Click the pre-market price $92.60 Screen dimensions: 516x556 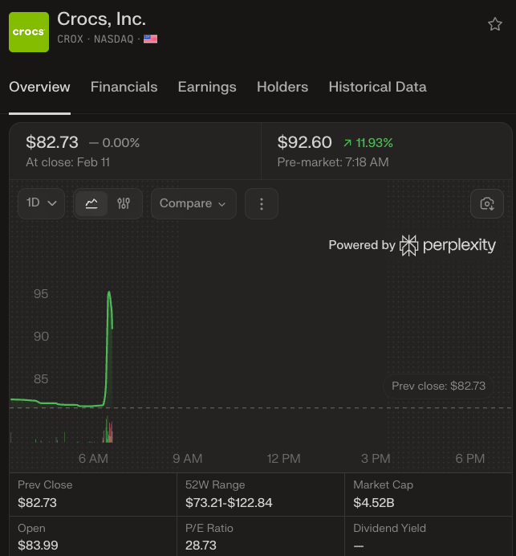pyautogui.click(x=304, y=142)
